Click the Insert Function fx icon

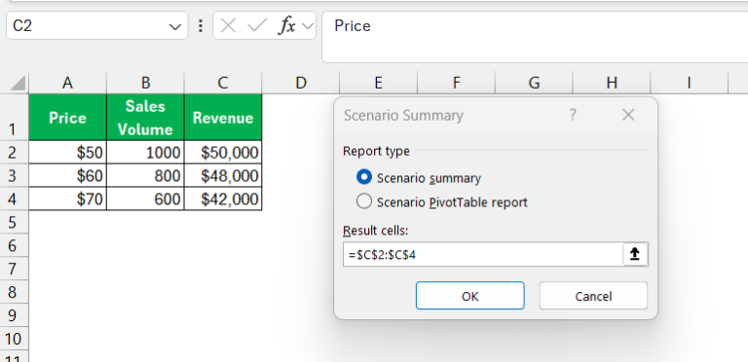coord(287,25)
